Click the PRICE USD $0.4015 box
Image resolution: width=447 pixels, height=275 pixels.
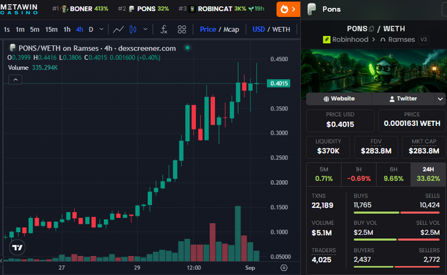(x=340, y=121)
